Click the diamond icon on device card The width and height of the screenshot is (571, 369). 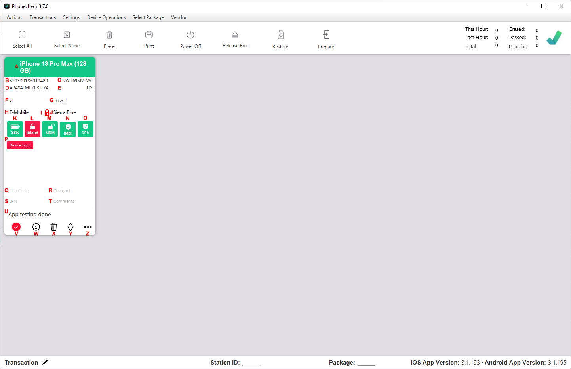pyautogui.click(x=70, y=226)
